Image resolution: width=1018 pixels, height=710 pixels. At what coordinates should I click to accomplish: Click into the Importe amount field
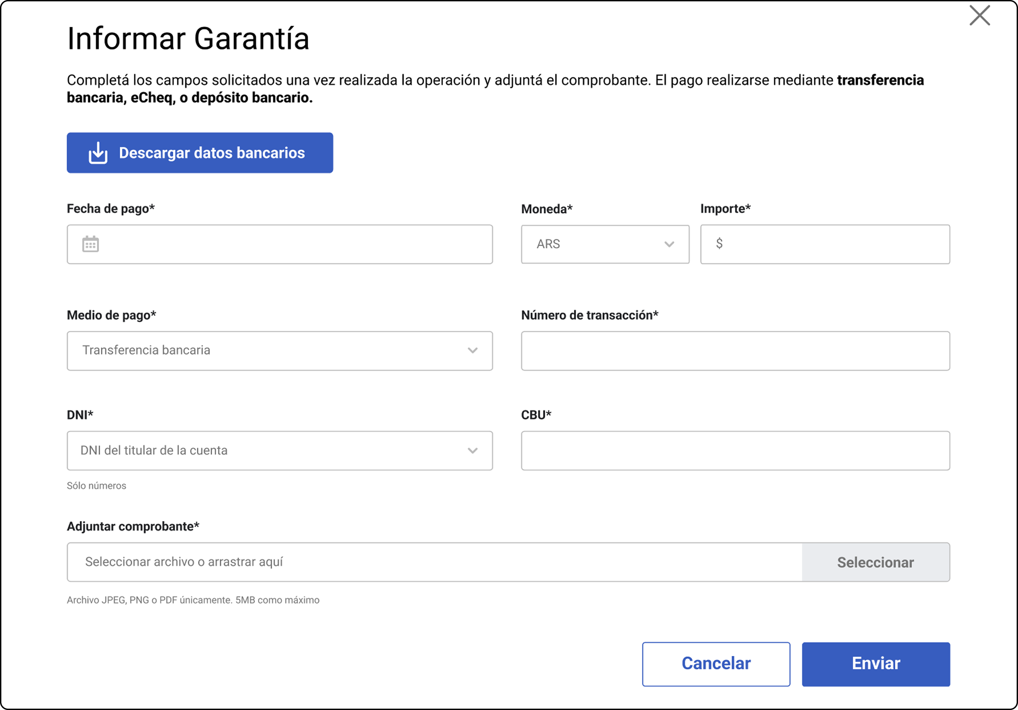pos(835,244)
